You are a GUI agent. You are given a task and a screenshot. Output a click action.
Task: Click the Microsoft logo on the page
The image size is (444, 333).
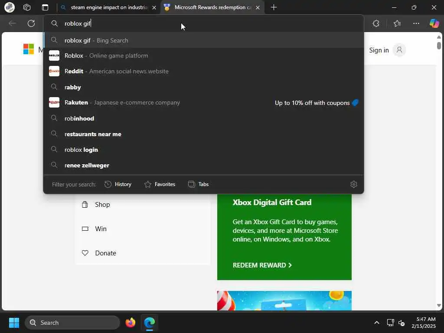click(x=29, y=49)
